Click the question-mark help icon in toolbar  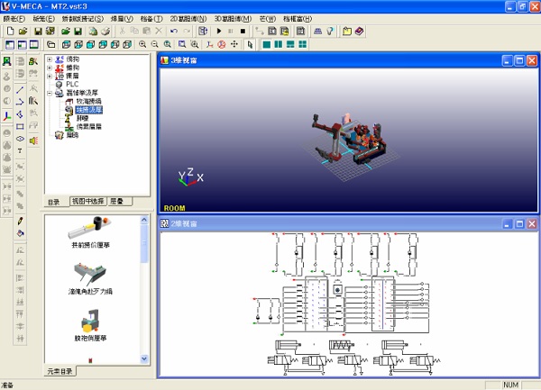pos(330,32)
